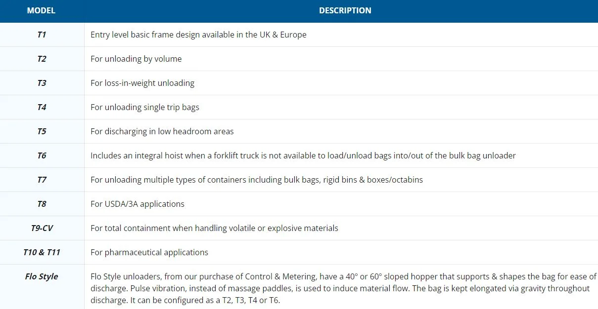Click the 'For loss-in-weight unloading' description

click(x=142, y=83)
